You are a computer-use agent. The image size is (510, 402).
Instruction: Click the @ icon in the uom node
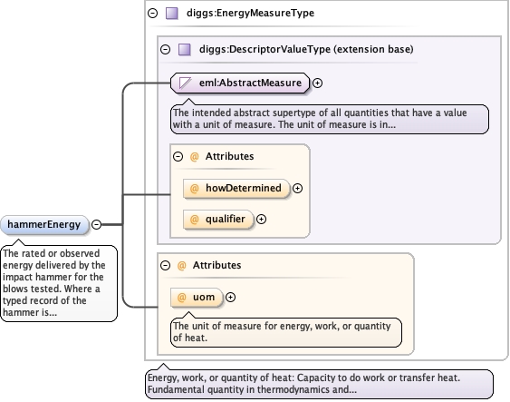coord(181,297)
